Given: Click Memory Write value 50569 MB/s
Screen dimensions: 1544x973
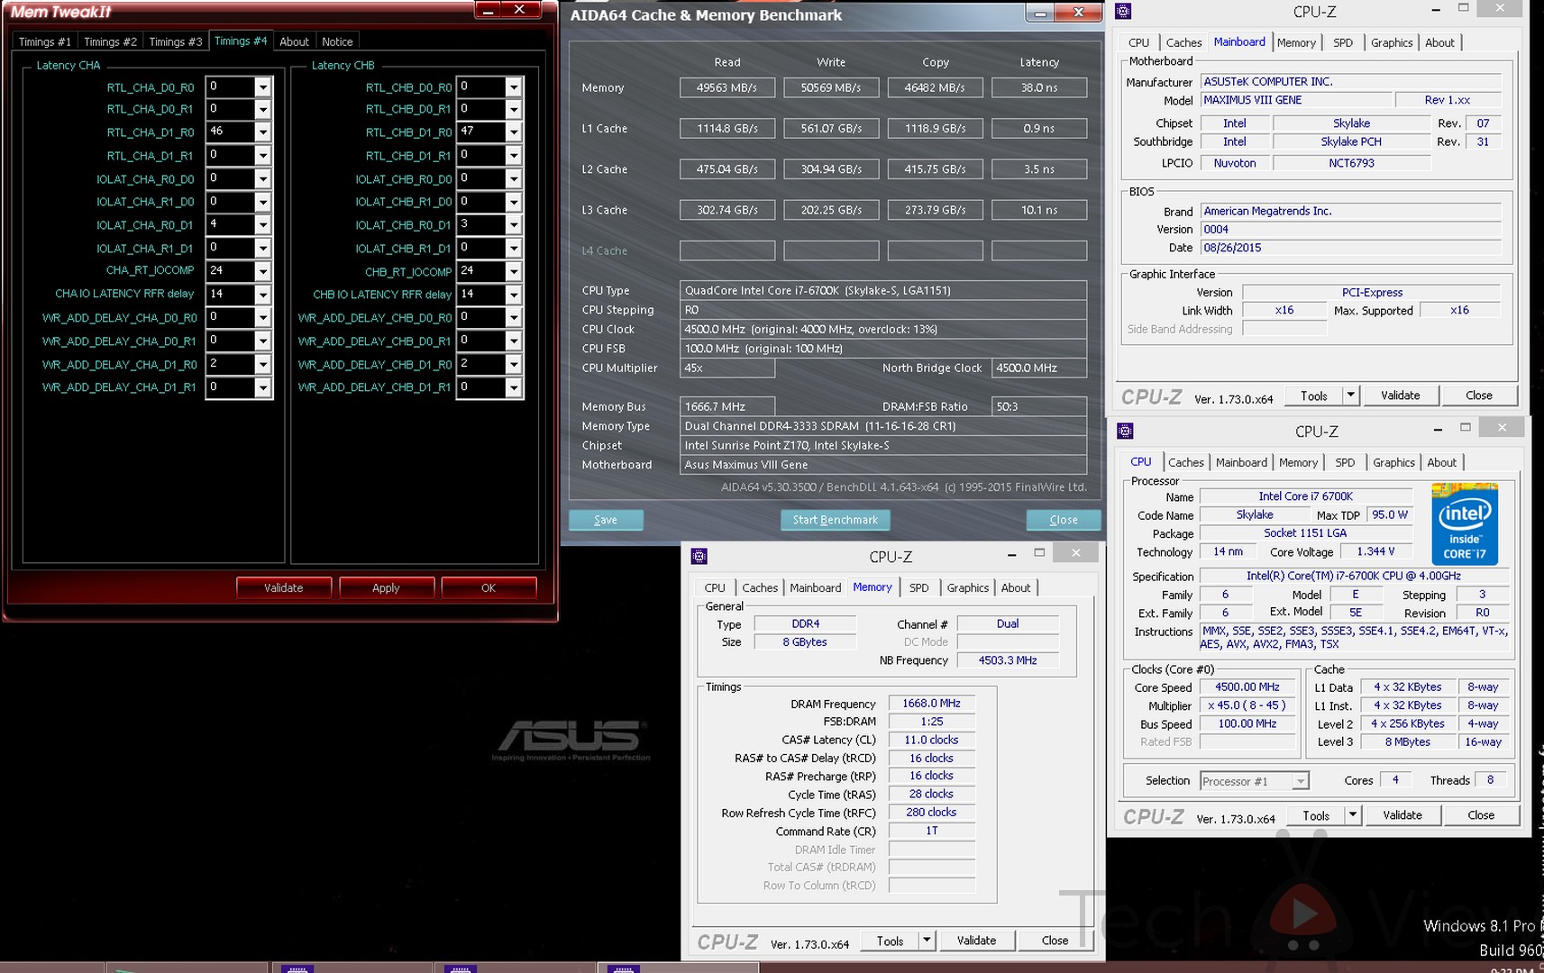Looking at the screenshot, I should (831, 87).
